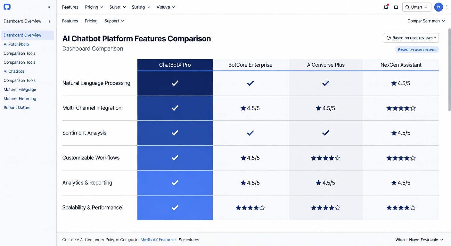Click inside the search input field
Viewport: 451px width, 246px height.
(418, 7)
